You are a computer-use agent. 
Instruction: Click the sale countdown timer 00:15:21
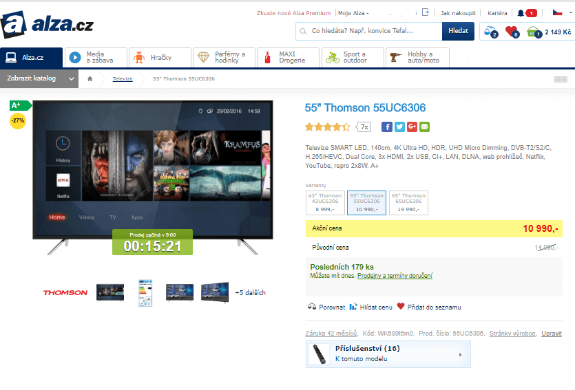coord(153,242)
